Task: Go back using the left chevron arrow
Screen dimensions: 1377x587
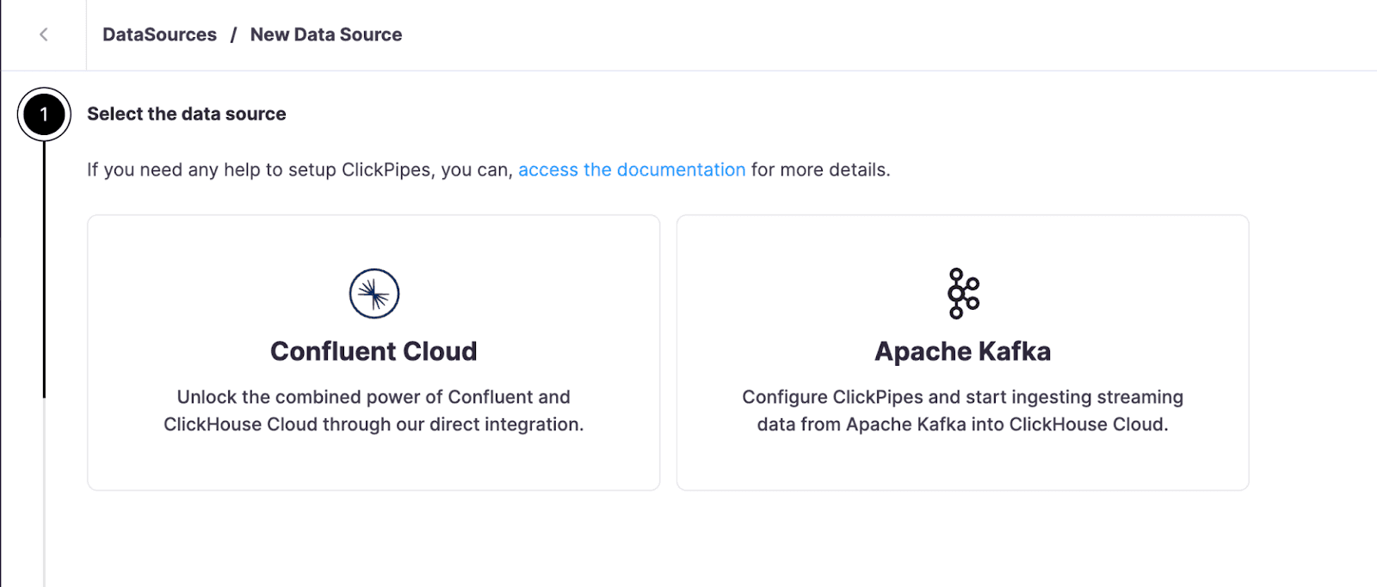Action: click(43, 34)
